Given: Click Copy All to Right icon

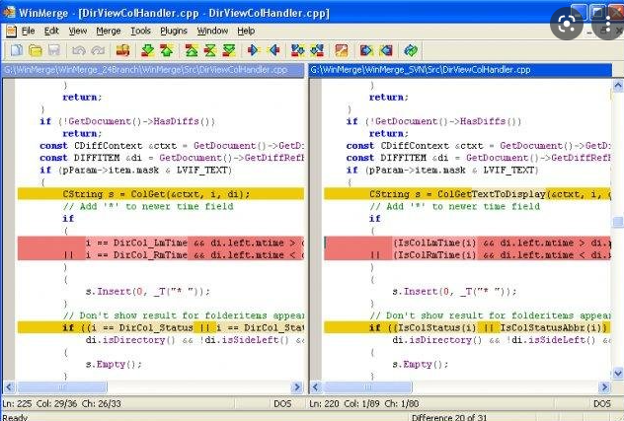Looking at the screenshot, I should click(366, 50).
